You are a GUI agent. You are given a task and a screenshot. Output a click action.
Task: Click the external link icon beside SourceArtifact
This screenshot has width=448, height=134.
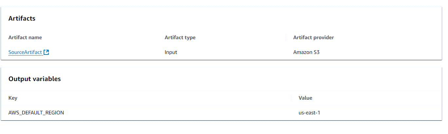[x=46, y=52]
